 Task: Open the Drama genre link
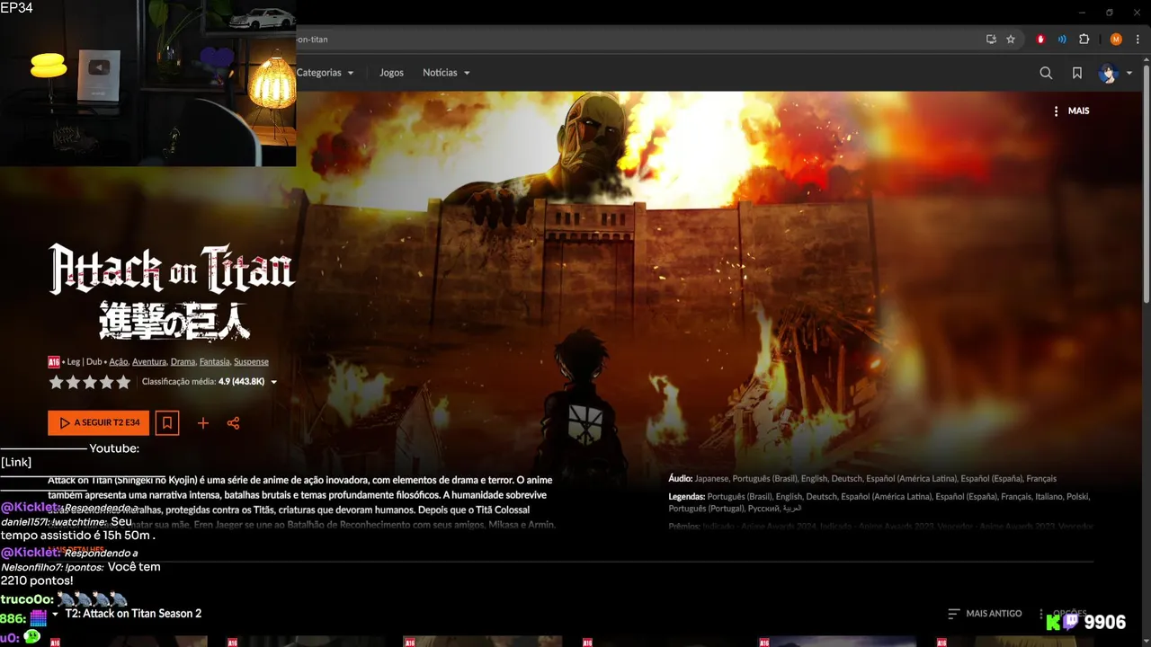coord(183,362)
